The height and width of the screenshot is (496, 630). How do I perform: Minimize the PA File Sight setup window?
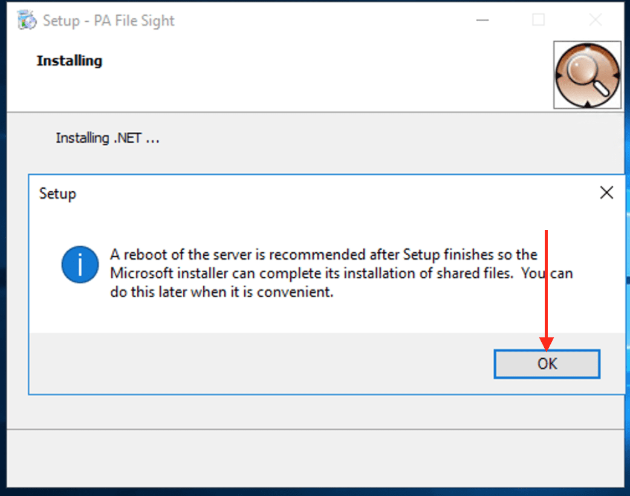[x=482, y=20]
